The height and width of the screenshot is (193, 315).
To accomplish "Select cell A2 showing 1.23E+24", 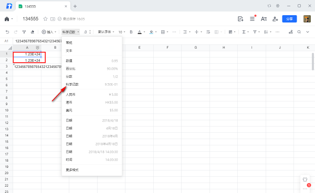I will [x=27, y=60].
